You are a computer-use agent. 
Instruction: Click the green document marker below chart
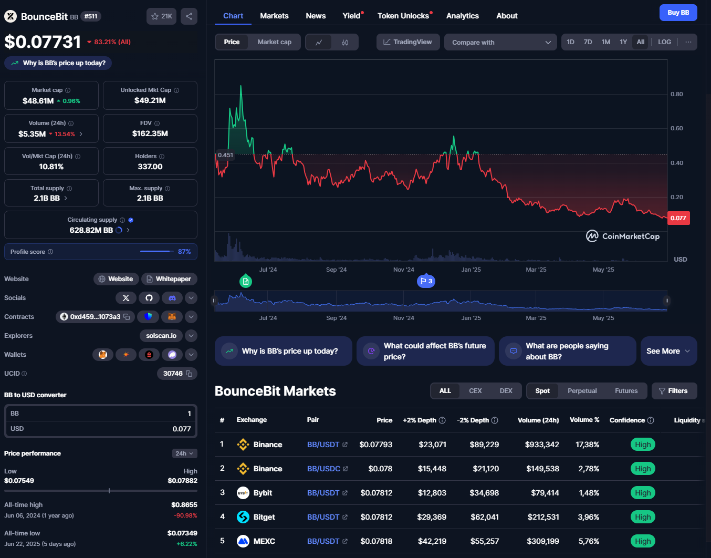pos(246,281)
